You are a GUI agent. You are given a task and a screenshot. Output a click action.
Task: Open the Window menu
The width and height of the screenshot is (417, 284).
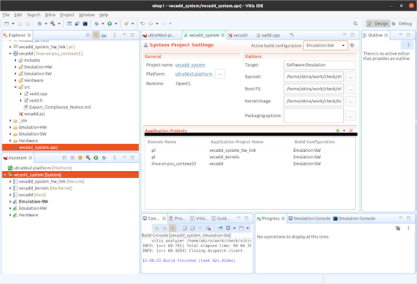[x=87, y=15]
